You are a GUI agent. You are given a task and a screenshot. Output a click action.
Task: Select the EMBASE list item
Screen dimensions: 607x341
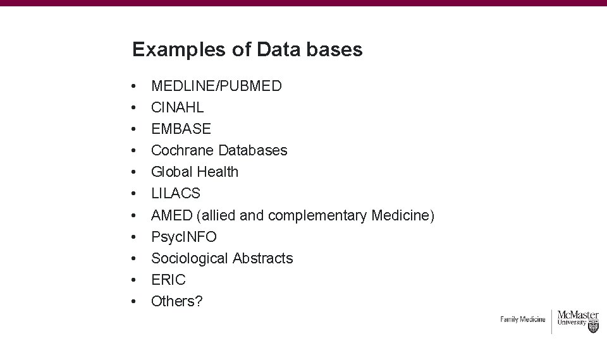tap(181, 129)
